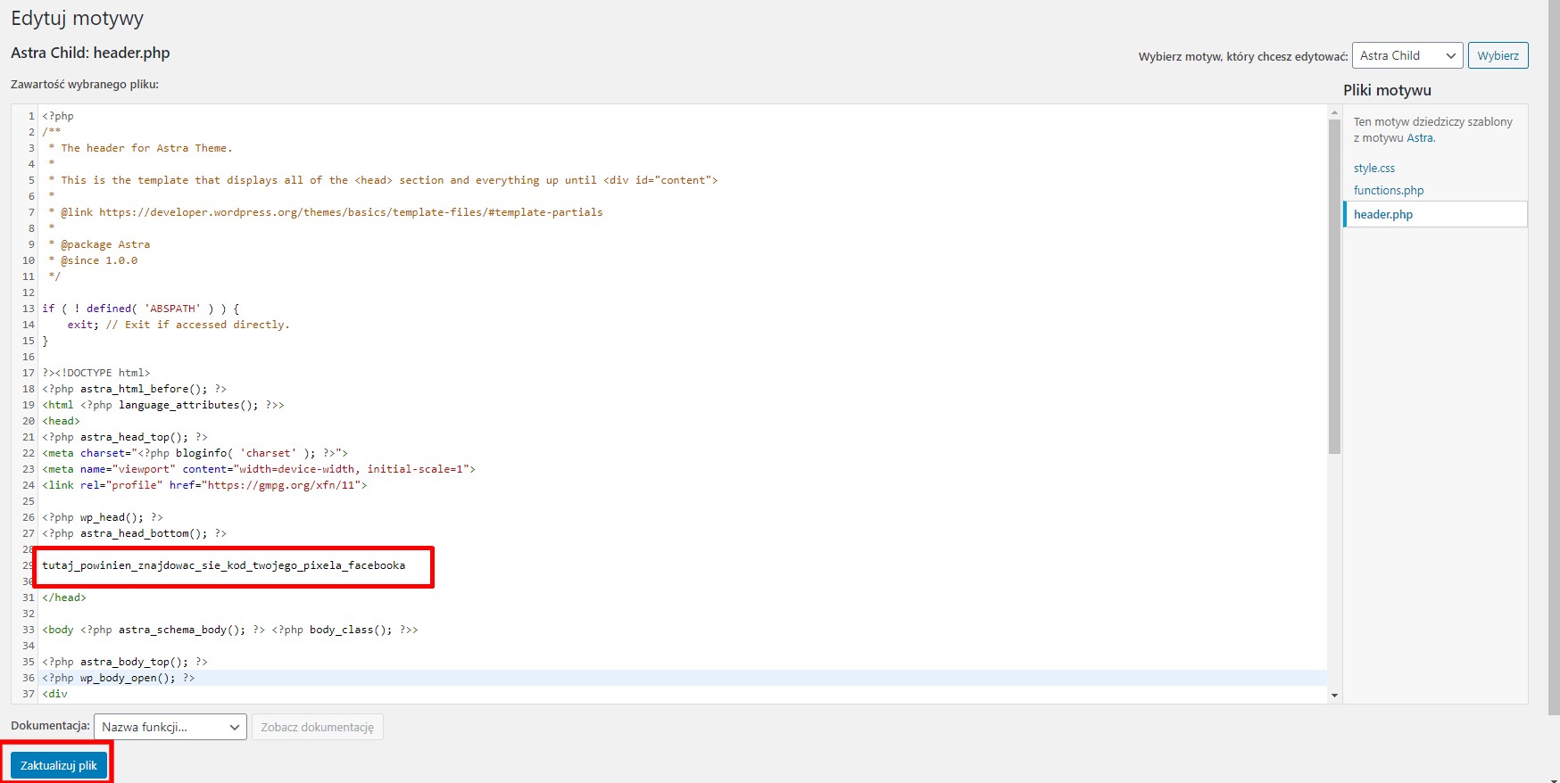Screen dimensions: 1560x783
Task: Click the Zobacz dokumentację button
Action: 318,727
